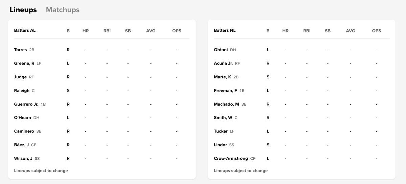The height and width of the screenshot is (184, 406).
Task: Open Tucker's player profile
Action: pos(221,131)
